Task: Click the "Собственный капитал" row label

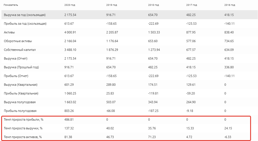Action: tap(20, 50)
